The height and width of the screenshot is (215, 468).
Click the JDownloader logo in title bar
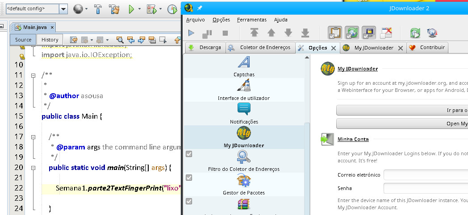(x=188, y=8)
